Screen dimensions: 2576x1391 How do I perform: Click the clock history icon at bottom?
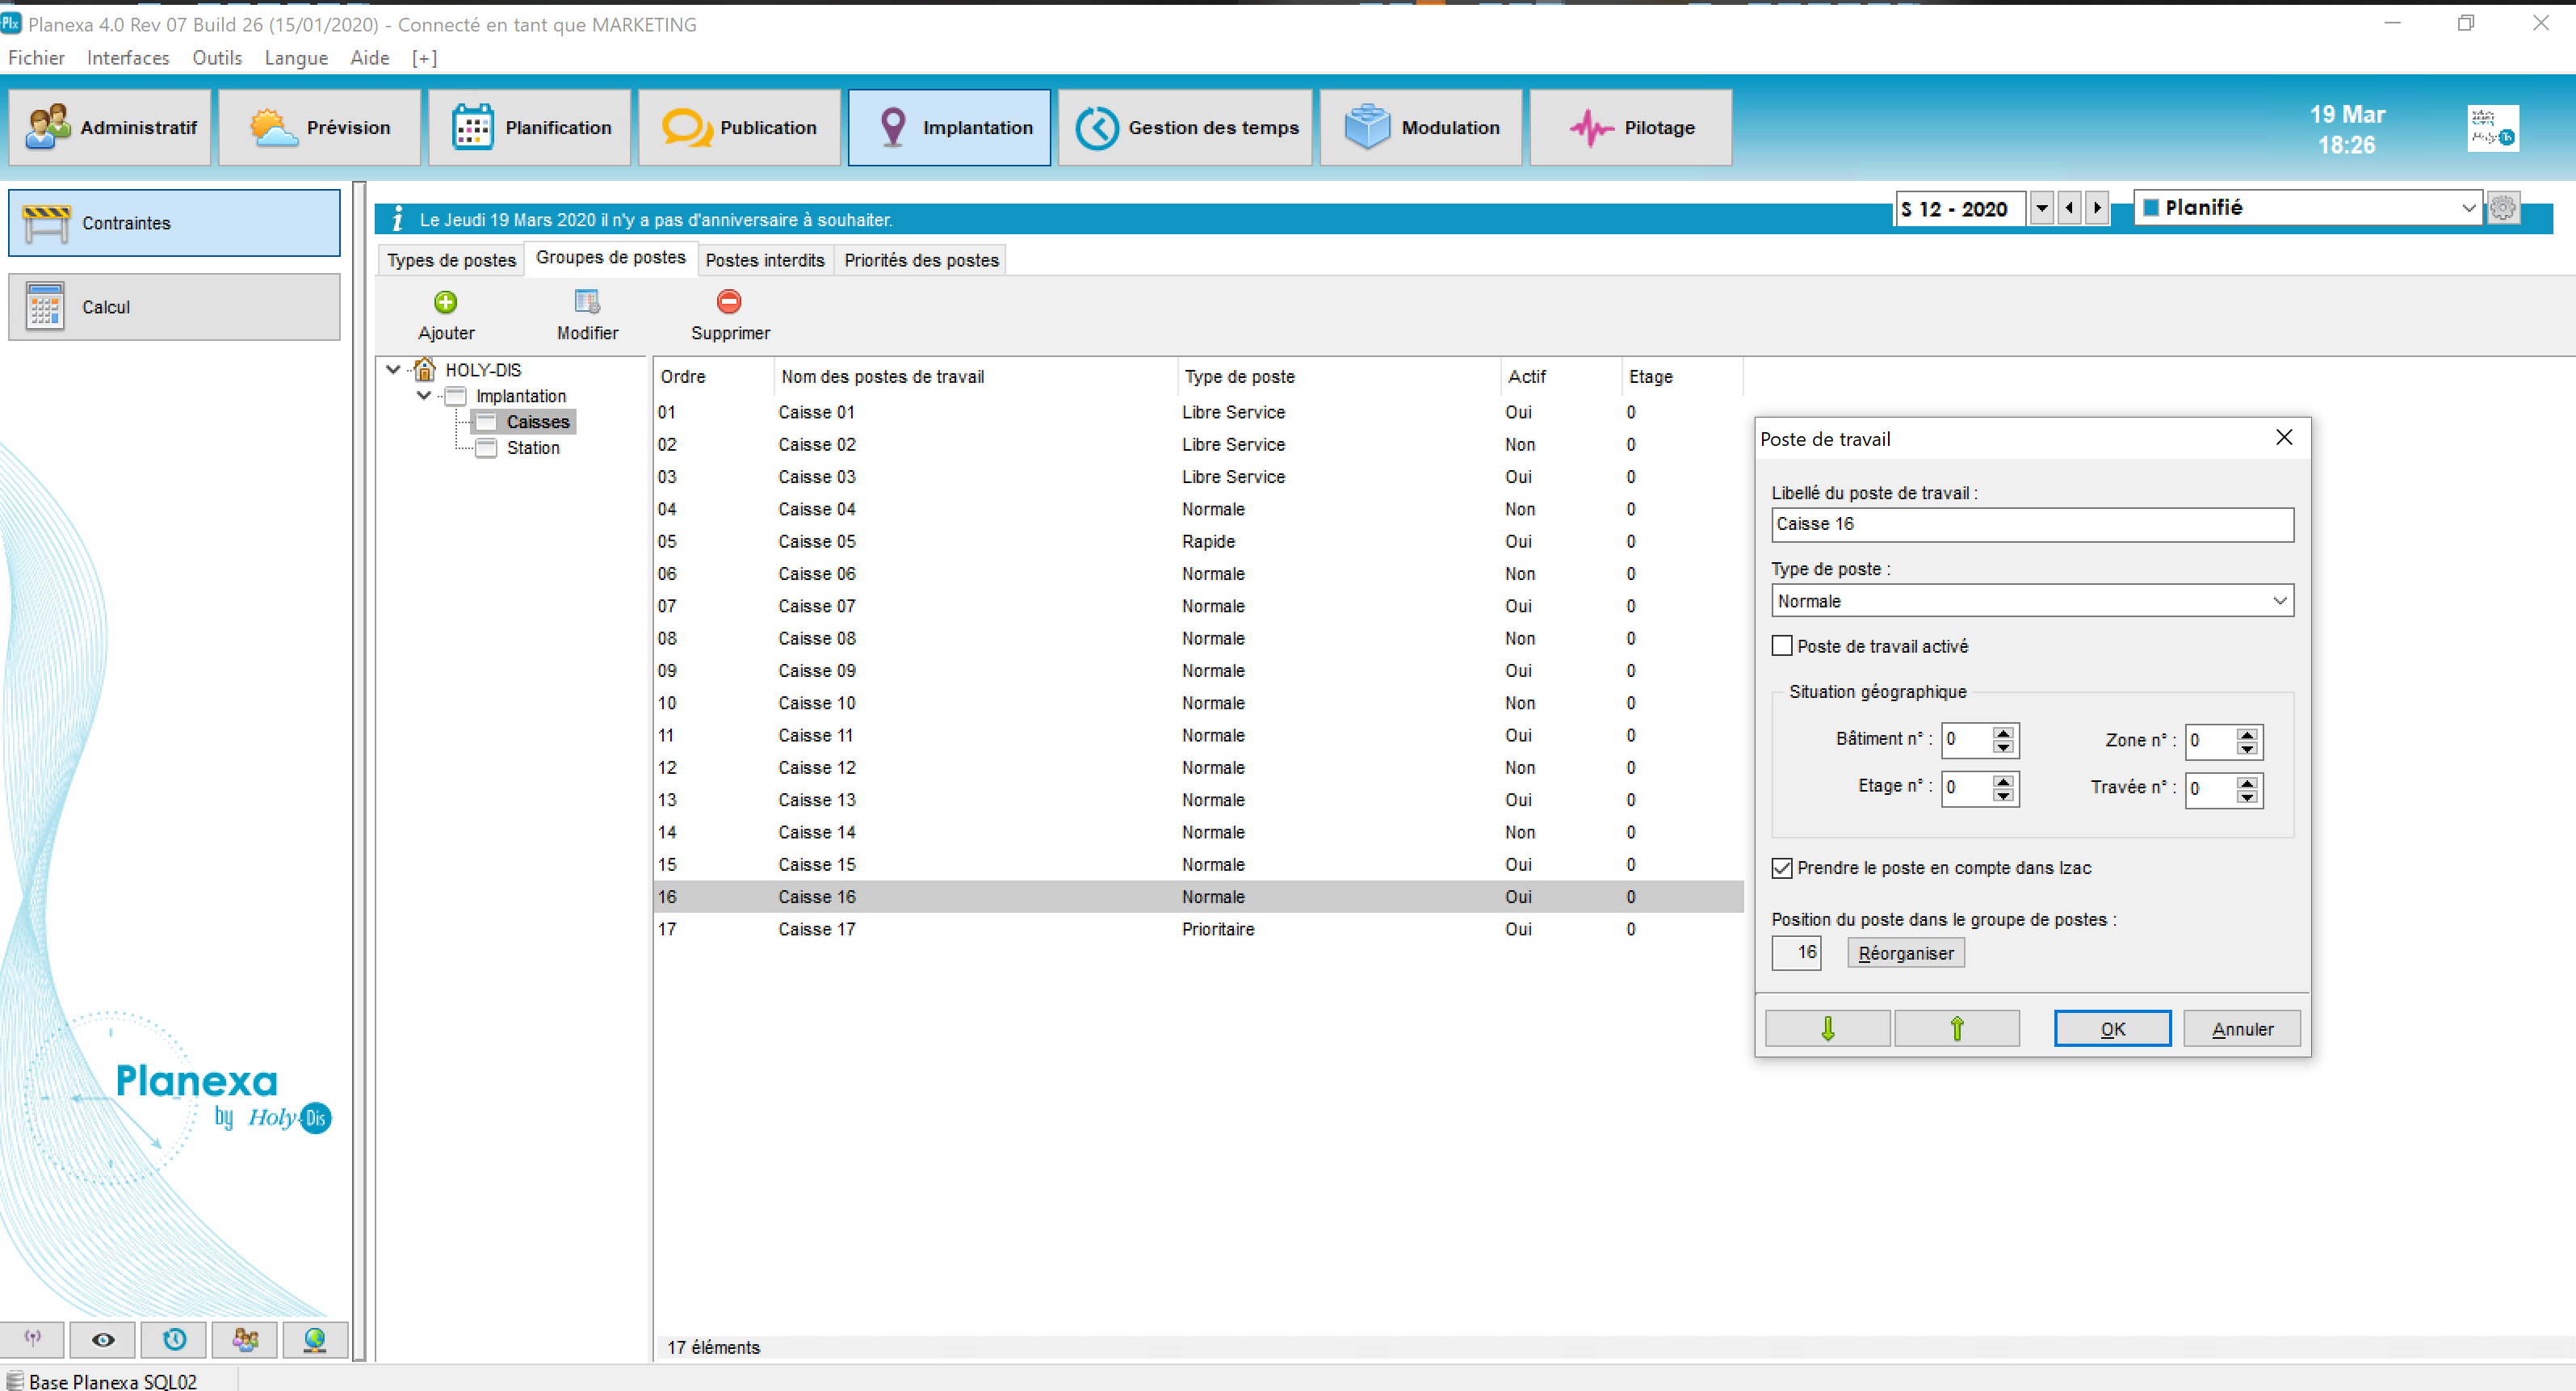(174, 1339)
